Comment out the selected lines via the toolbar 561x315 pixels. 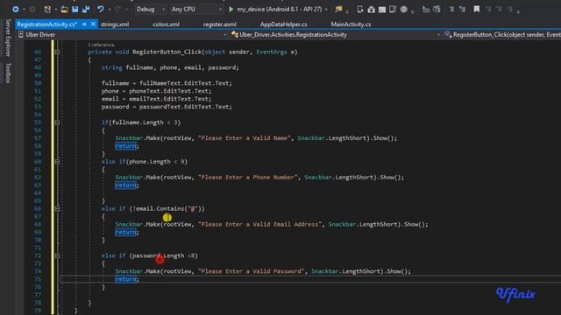pyautogui.click(x=451, y=10)
